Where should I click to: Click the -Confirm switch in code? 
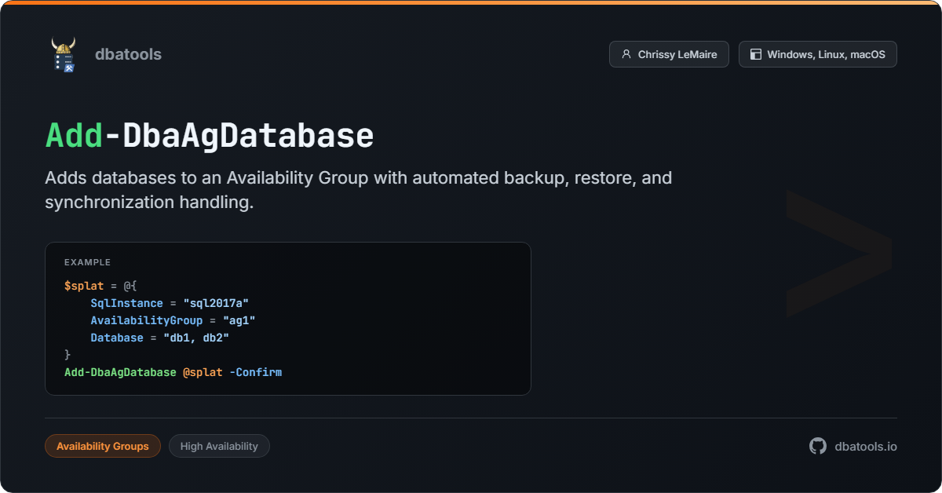click(256, 372)
